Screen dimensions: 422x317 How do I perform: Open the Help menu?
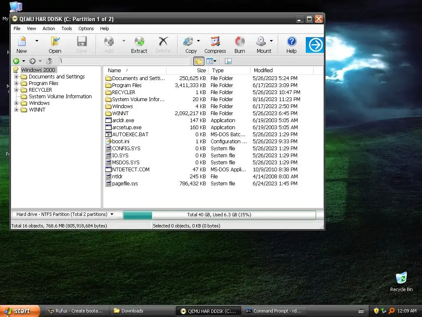104,28
